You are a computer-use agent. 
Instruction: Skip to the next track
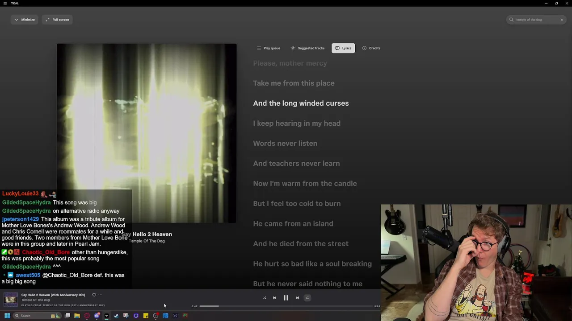point(298,298)
